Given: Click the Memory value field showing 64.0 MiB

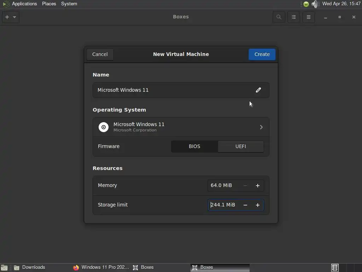Looking at the screenshot, I should pos(223,186).
